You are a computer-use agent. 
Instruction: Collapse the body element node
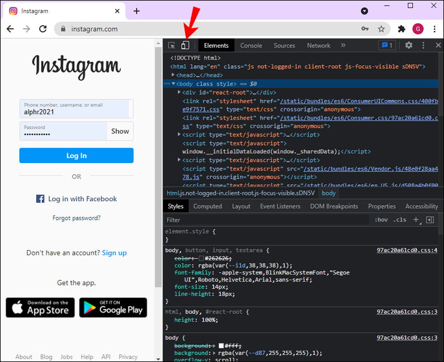pos(174,83)
